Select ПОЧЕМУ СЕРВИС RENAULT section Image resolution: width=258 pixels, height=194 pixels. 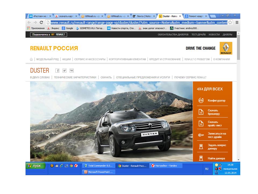[x=190, y=77]
